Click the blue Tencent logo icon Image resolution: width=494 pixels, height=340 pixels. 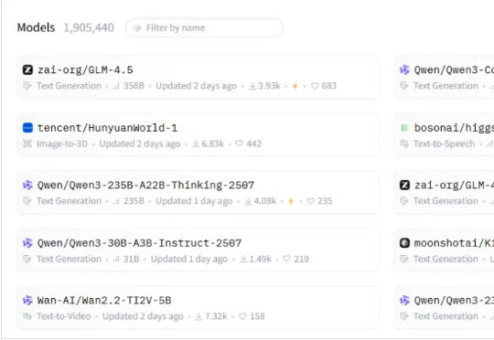(x=27, y=128)
